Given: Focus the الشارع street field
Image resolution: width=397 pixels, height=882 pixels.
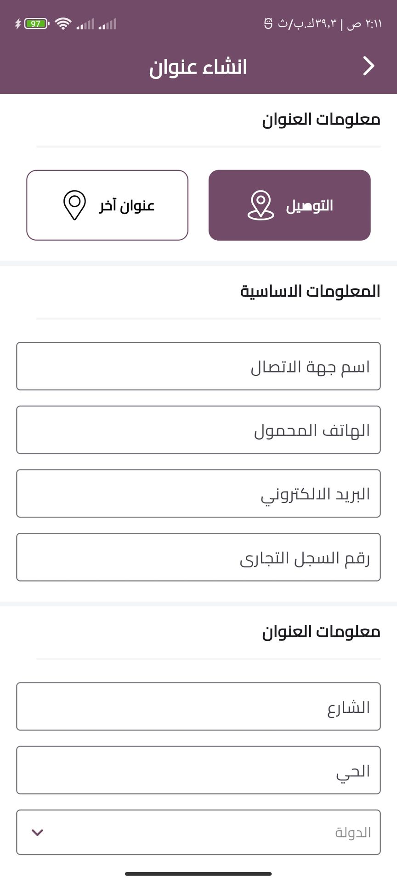Looking at the screenshot, I should 198,707.
